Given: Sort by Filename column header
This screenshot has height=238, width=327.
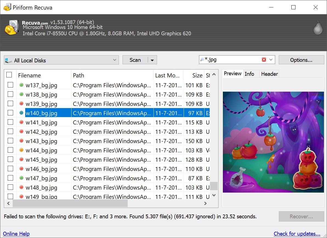Looking at the screenshot, I should 44,76.
